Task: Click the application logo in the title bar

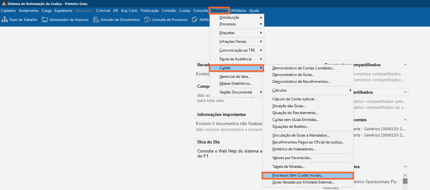Action: point(4,4)
